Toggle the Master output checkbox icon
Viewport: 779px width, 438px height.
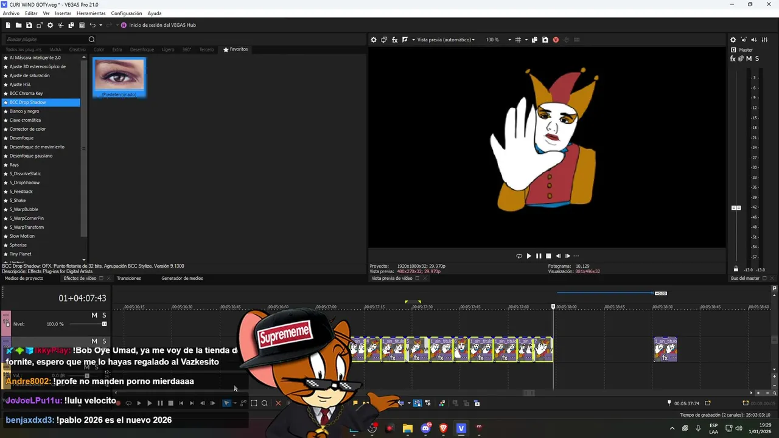733,50
